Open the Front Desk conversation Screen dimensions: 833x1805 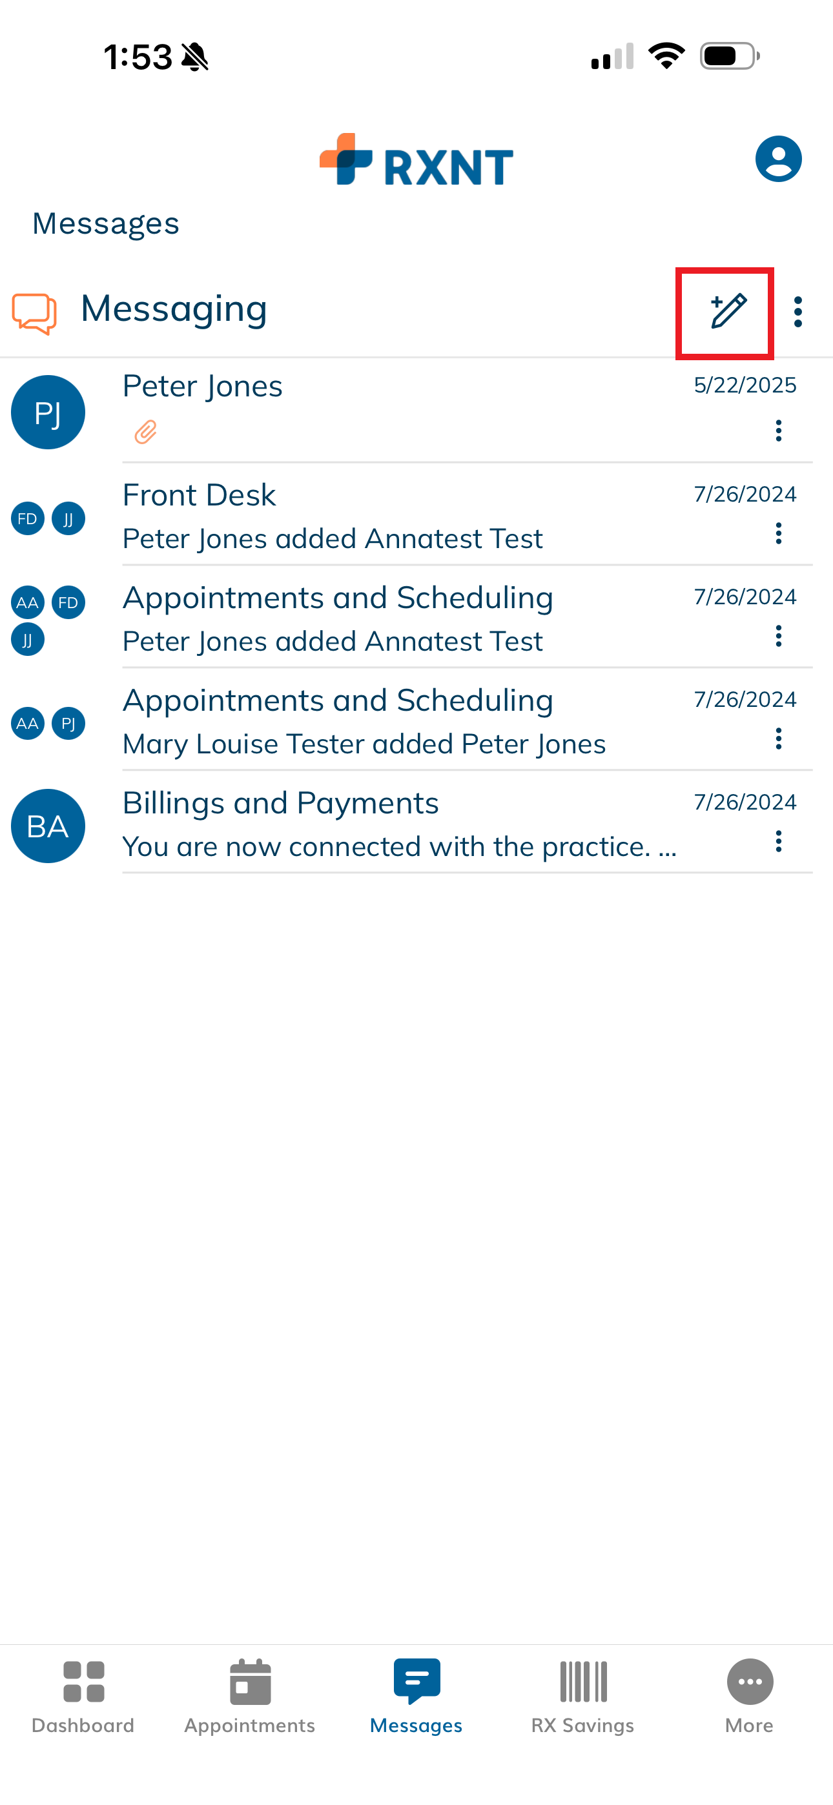[393, 515]
